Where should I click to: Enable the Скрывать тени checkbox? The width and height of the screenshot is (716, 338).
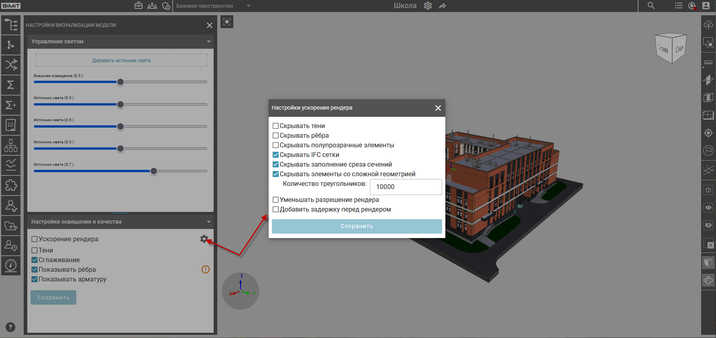[x=275, y=126]
